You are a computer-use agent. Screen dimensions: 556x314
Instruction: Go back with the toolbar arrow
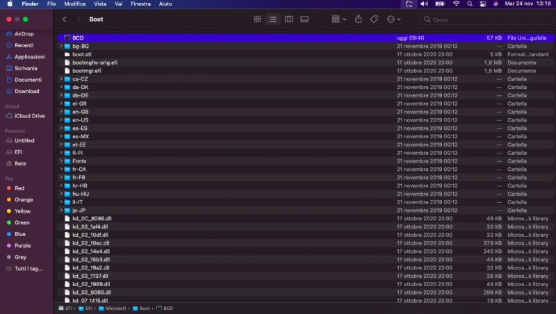tap(65, 19)
